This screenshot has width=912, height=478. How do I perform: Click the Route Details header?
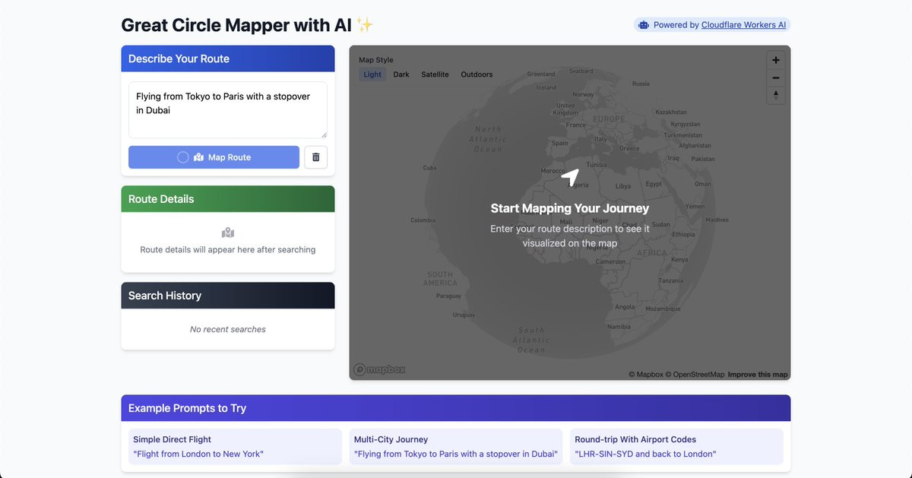228,199
